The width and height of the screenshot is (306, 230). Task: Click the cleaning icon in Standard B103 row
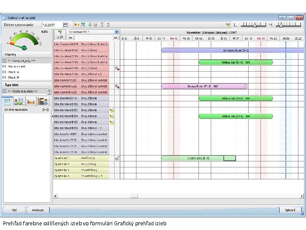click(112, 110)
